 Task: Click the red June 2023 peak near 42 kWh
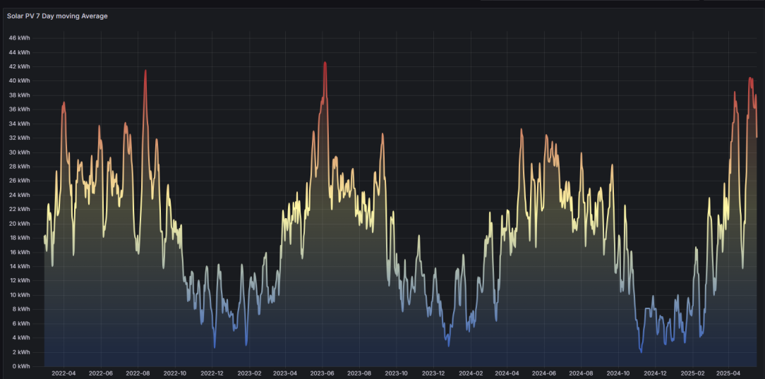click(x=325, y=63)
